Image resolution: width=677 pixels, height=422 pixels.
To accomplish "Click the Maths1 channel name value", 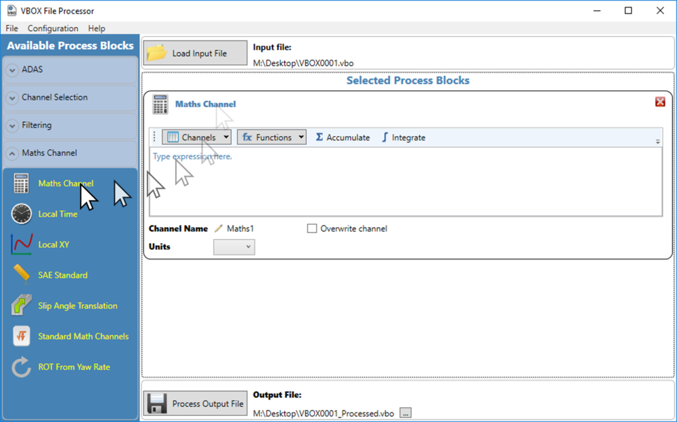I will 240,228.
